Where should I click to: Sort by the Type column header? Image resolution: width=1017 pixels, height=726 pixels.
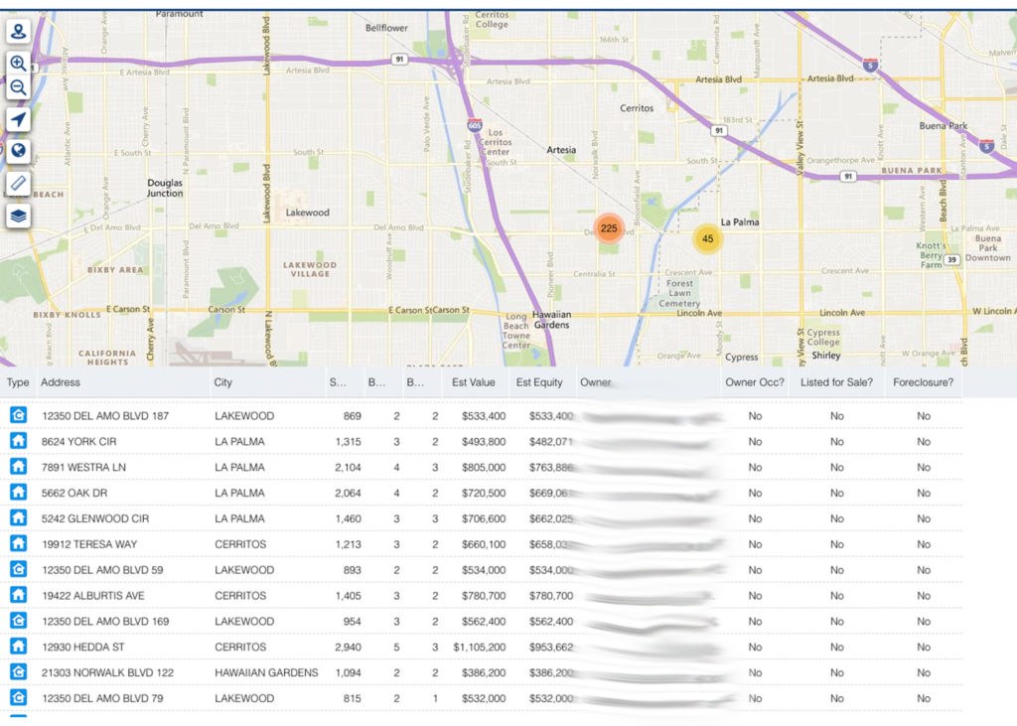click(x=18, y=382)
